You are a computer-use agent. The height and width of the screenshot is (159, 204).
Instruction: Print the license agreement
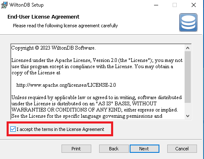click(x=76, y=149)
